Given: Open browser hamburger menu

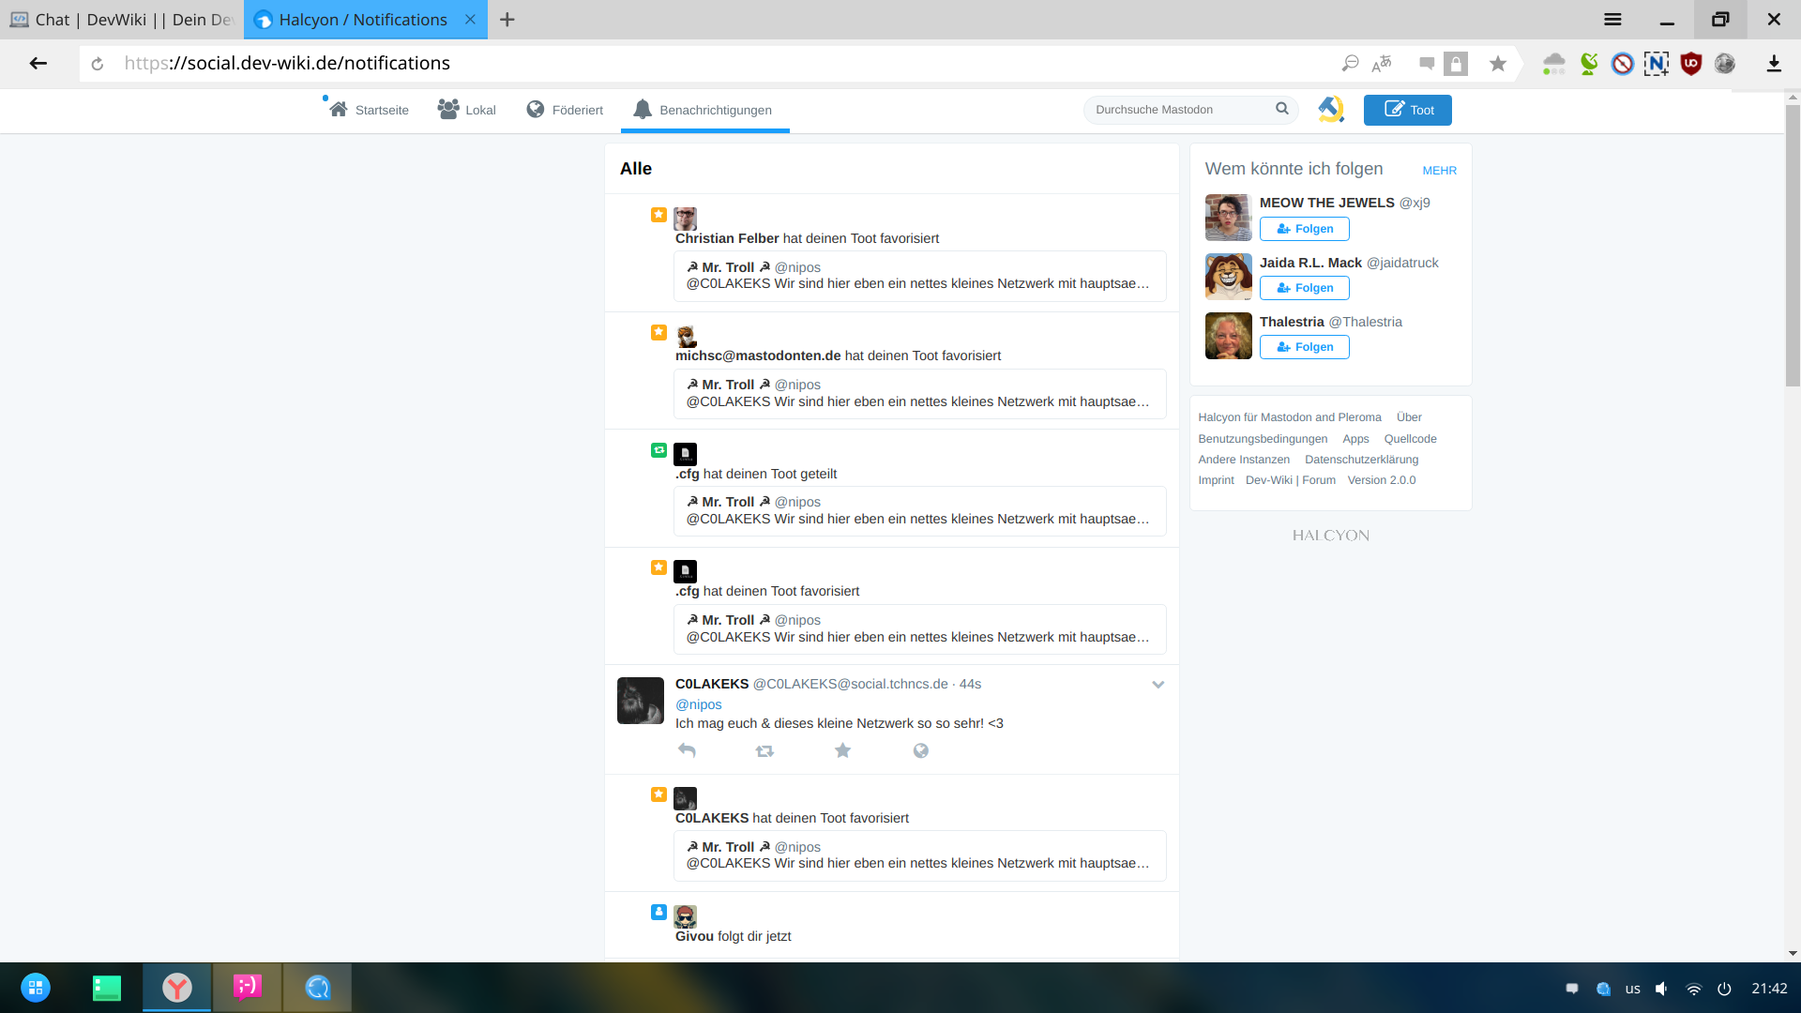Looking at the screenshot, I should coord(1612,20).
